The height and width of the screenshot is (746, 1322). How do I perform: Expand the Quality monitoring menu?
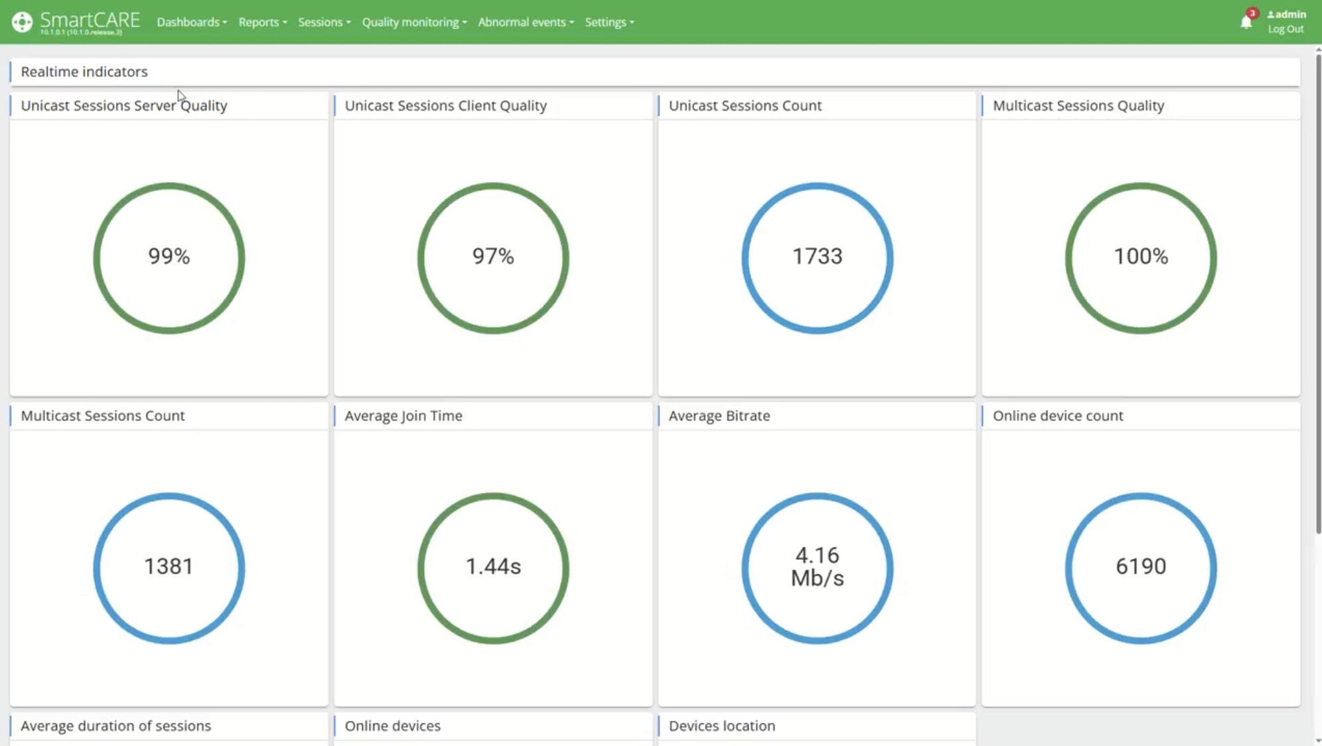coord(414,22)
